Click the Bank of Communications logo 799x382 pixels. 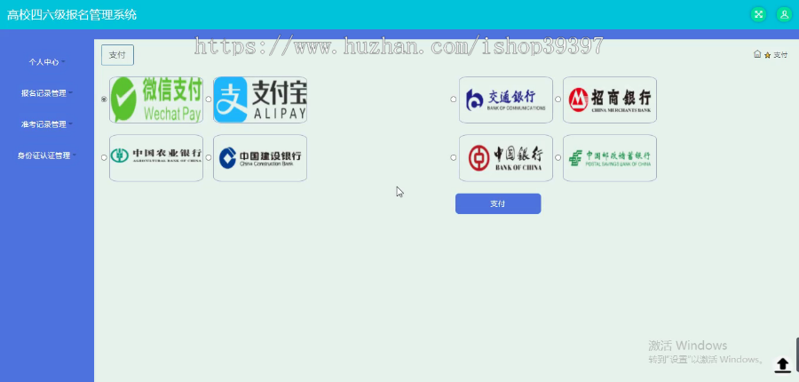click(506, 100)
